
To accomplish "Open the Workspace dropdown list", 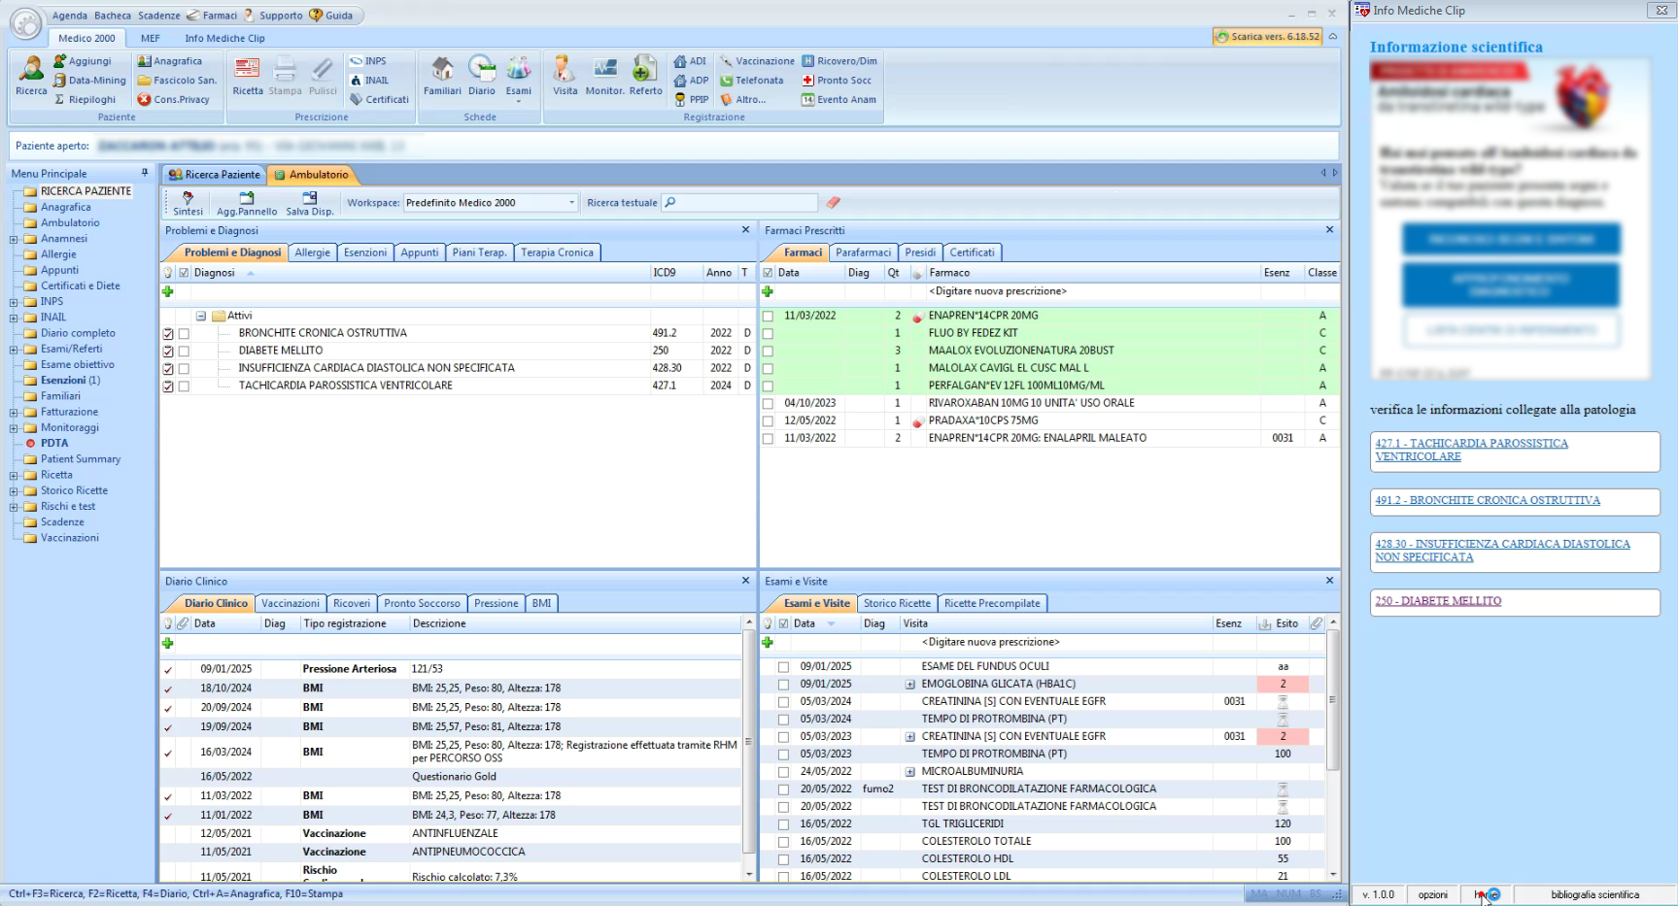I will (x=571, y=203).
